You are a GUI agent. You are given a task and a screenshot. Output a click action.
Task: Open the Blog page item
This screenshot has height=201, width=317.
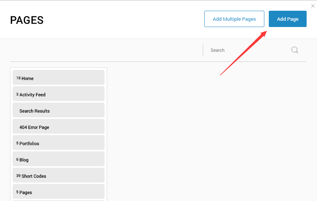59,160
